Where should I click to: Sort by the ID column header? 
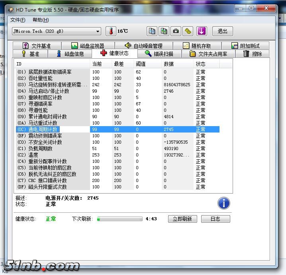(52, 64)
